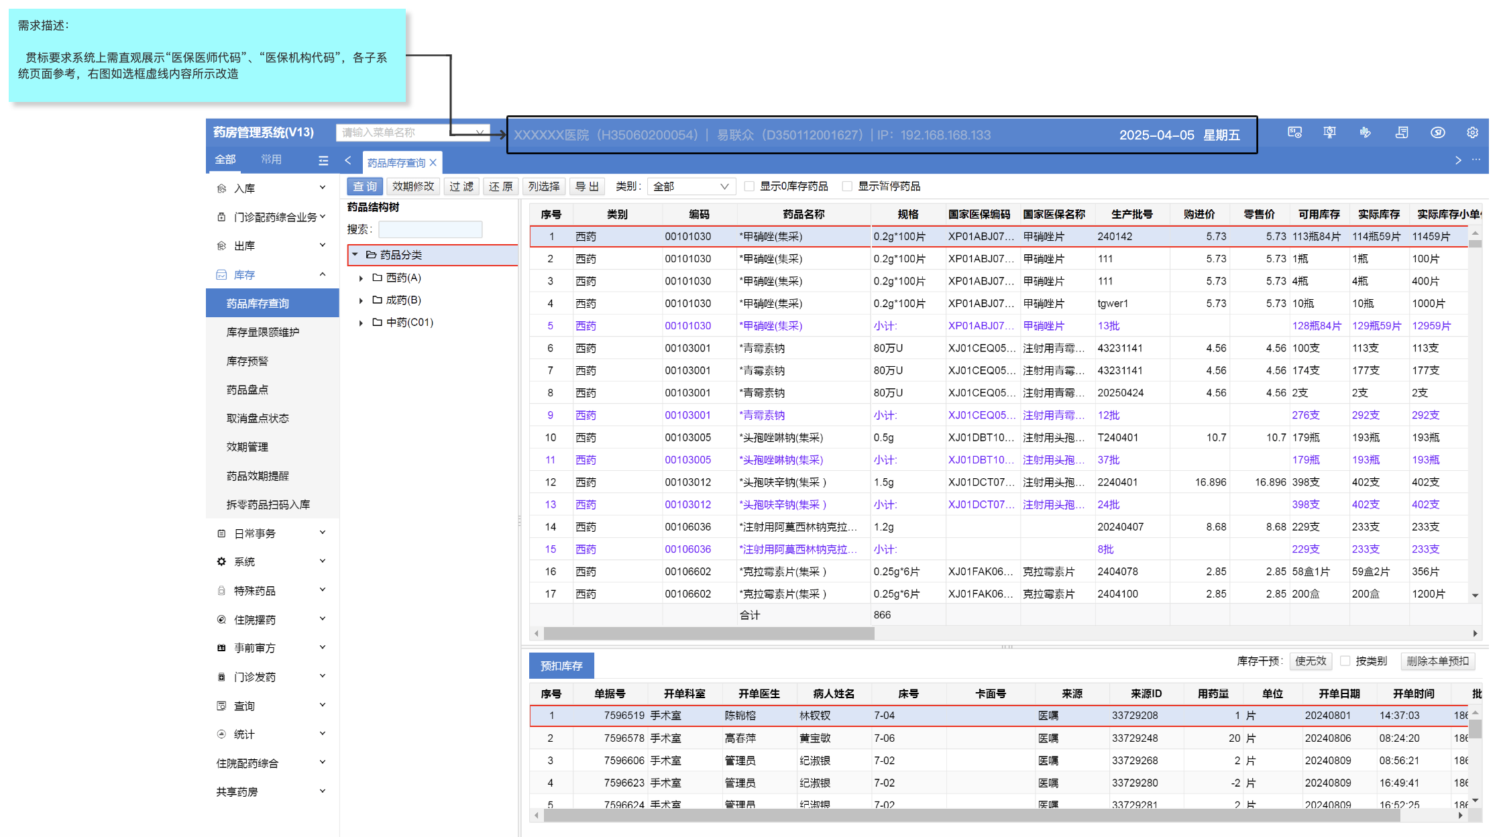Select 库存预警 in the sidebar
The height and width of the screenshot is (837, 1501).
(247, 361)
